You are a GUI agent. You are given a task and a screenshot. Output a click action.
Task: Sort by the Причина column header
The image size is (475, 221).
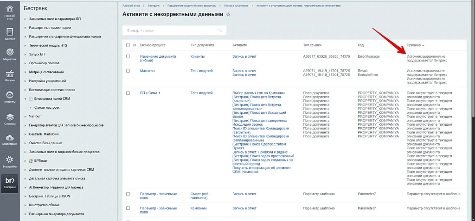click(x=415, y=45)
